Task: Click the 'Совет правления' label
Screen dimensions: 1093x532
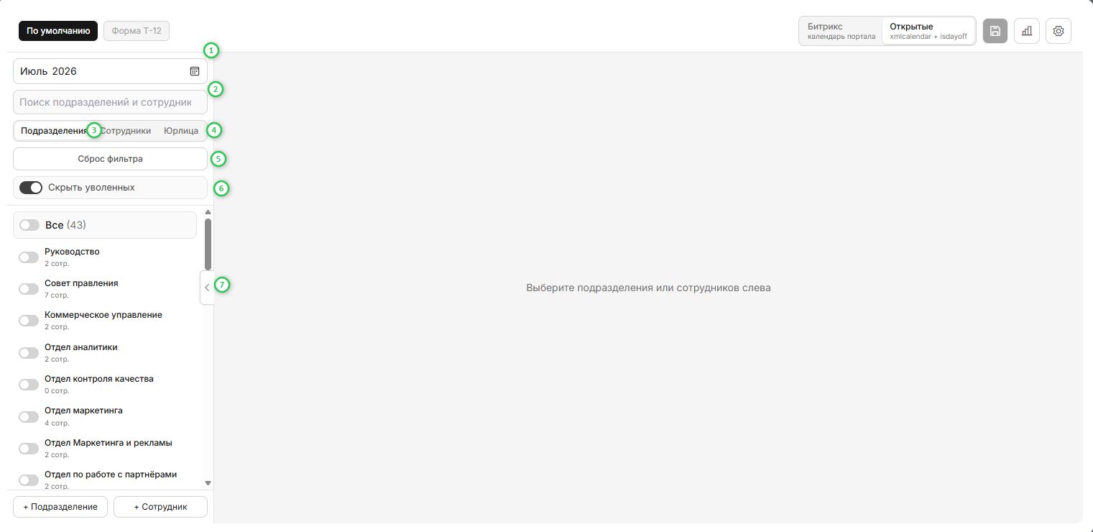Action: tap(81, 283)
